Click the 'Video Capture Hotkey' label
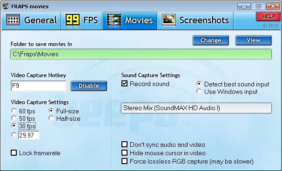Screen dimensions: 282x171 pos(38,75)
